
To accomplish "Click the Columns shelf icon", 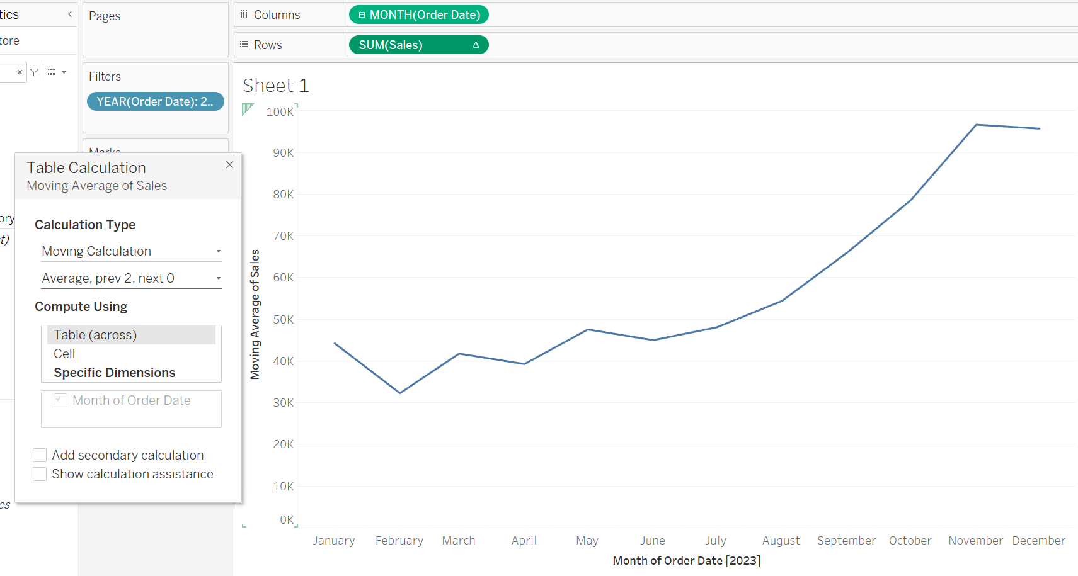I will point(243,14).
